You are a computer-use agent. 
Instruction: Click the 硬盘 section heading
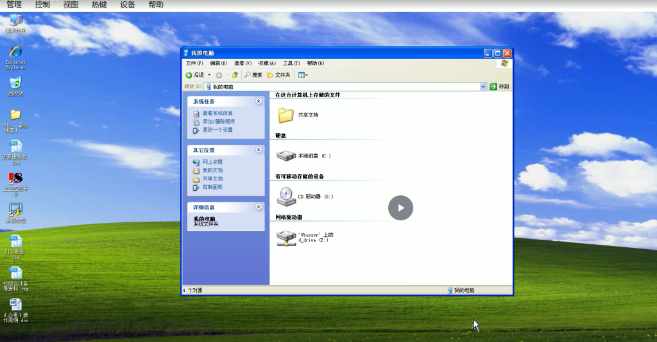[x=280, y=136]
